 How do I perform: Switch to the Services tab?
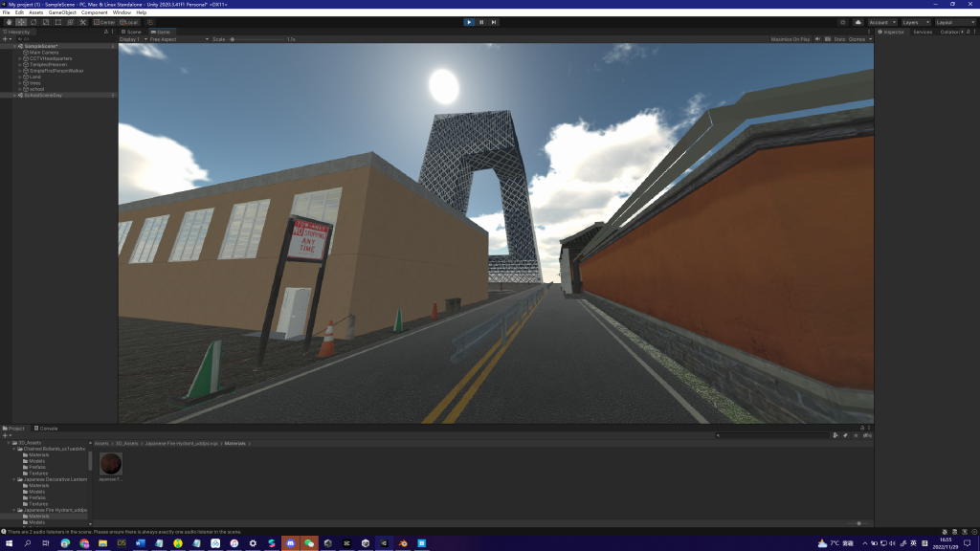pyautogui.click(x=923, y=32)
